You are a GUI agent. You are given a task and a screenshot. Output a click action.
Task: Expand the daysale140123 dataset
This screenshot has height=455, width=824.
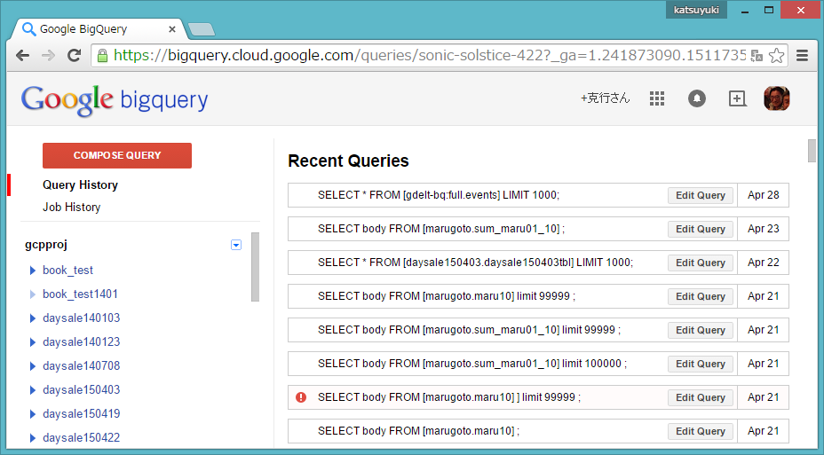(x=33, y=342)
